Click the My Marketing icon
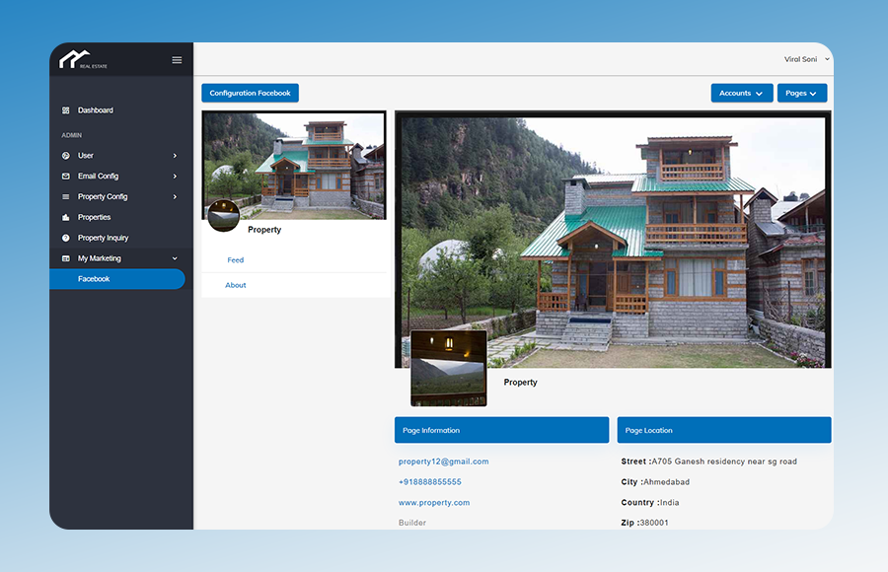 [x=66, y=258]
